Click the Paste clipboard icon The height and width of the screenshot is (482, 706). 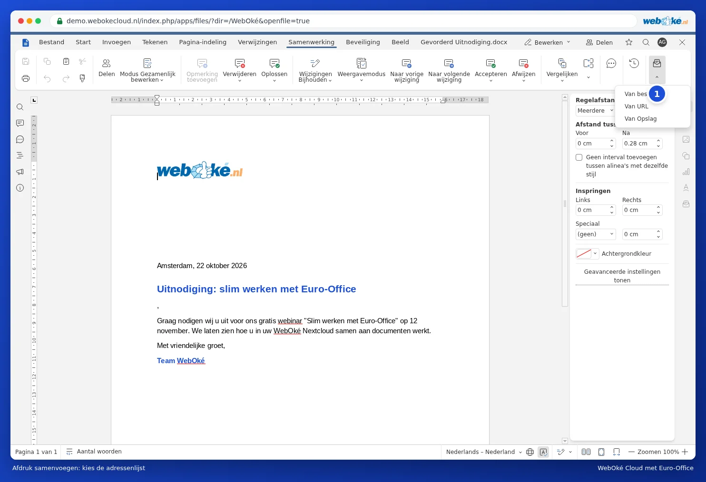[x=66, y=61]
